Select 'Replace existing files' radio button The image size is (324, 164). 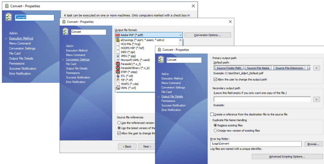(215, 125)
